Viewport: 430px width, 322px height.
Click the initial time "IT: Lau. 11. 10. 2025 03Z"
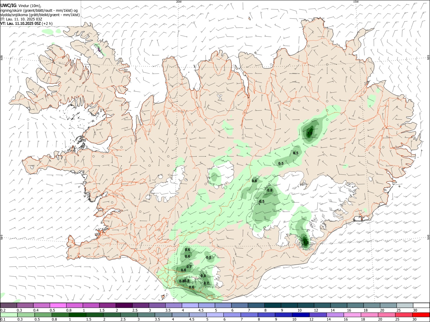(x=21, y=19)
